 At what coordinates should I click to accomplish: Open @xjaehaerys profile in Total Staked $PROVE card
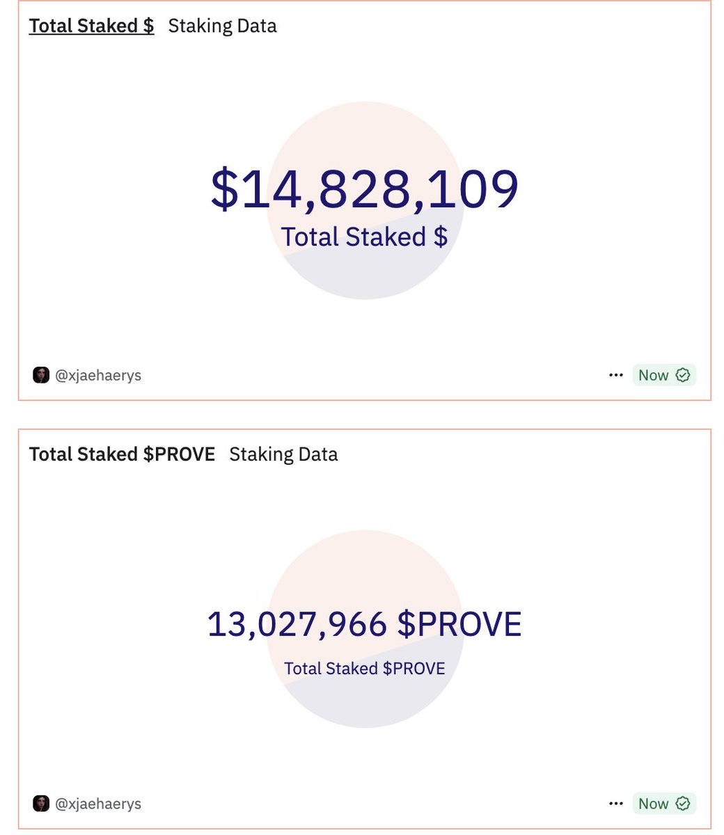coord(98,804)
